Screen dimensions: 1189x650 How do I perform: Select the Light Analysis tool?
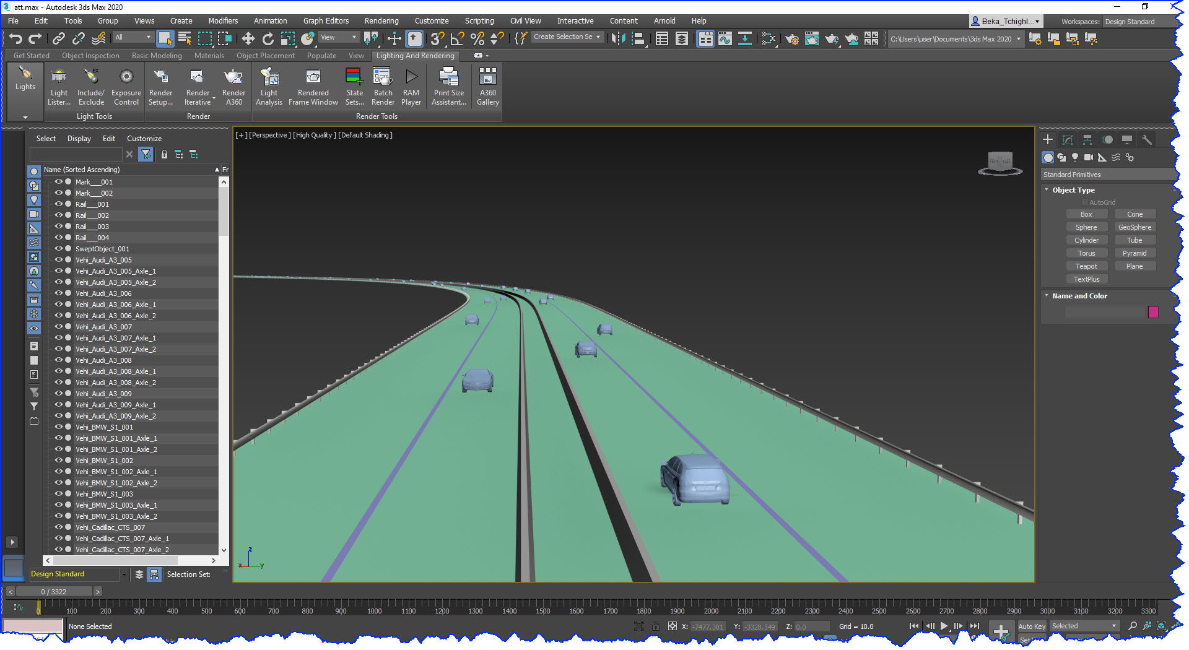click(269, 87)
